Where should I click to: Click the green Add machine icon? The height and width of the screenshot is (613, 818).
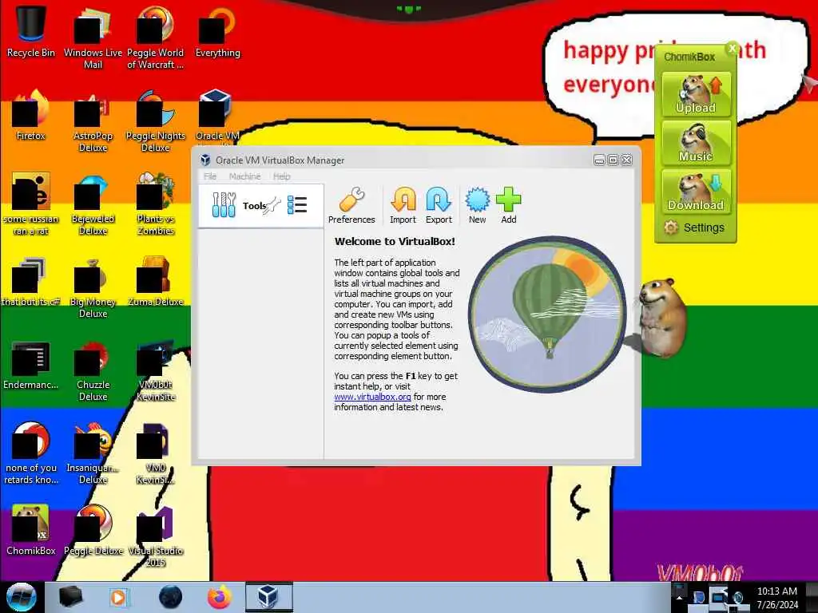(x=509, y=205)
